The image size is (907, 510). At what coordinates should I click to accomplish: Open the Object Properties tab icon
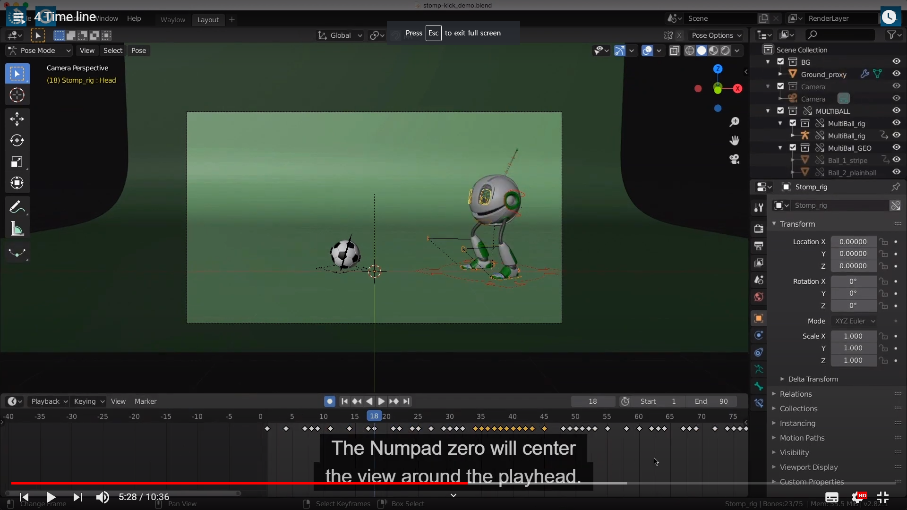tap(759, 318)
